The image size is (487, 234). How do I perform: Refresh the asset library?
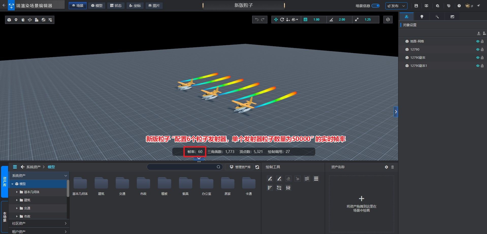[x=257, y=167]
